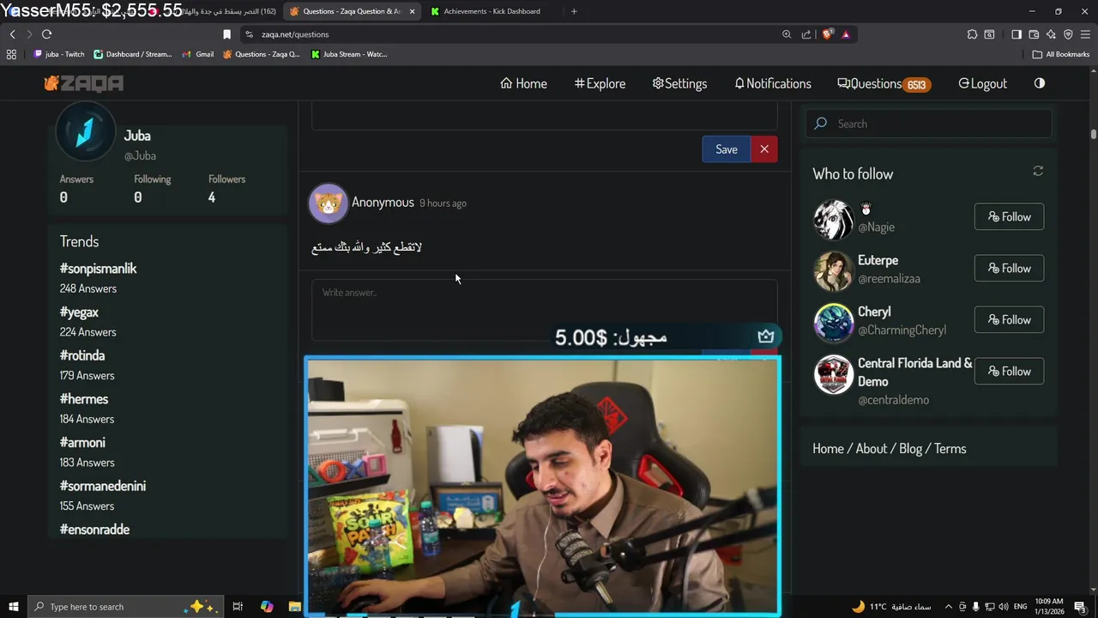Toggle the browser sidebar panel
The height and width of the screenshot is (618, 1098).
(1017, 34)
